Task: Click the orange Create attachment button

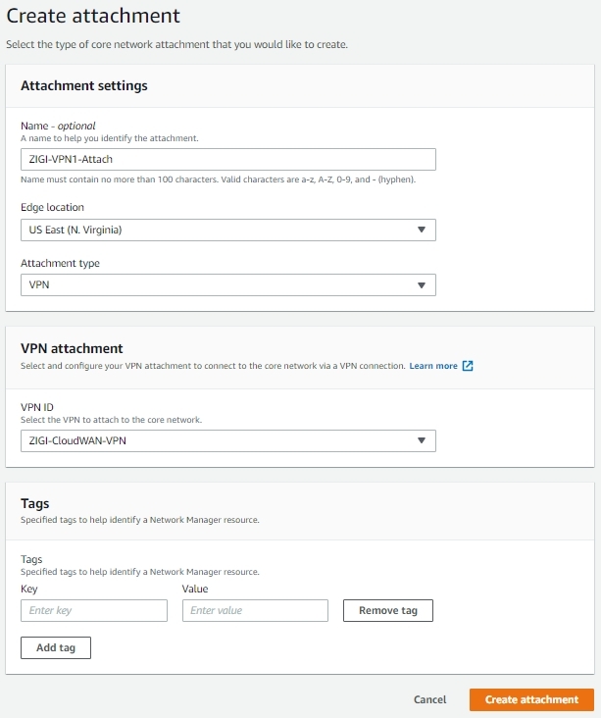Action: tap(531, 699)
